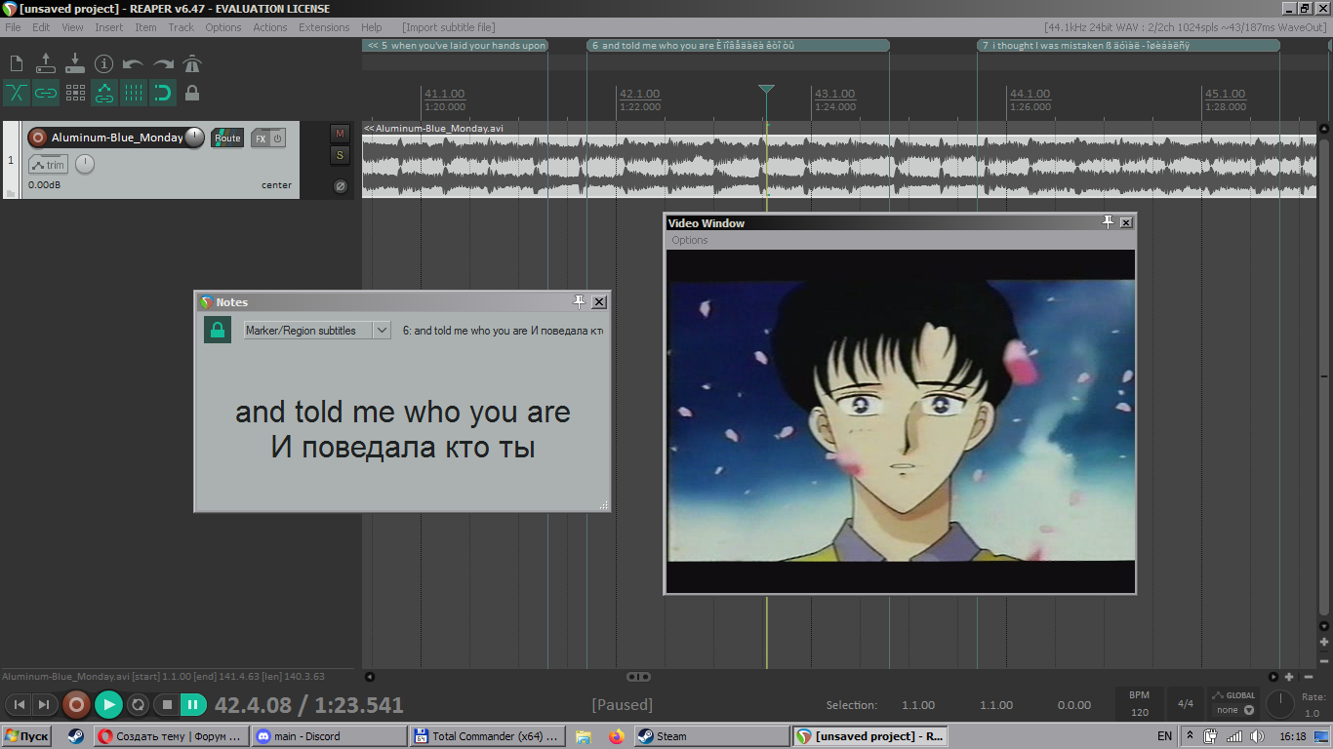Image resolution: width=1333 pixels, height=749 pixels.
Task: Click the playback rate knob
Action: (1279, 703)
